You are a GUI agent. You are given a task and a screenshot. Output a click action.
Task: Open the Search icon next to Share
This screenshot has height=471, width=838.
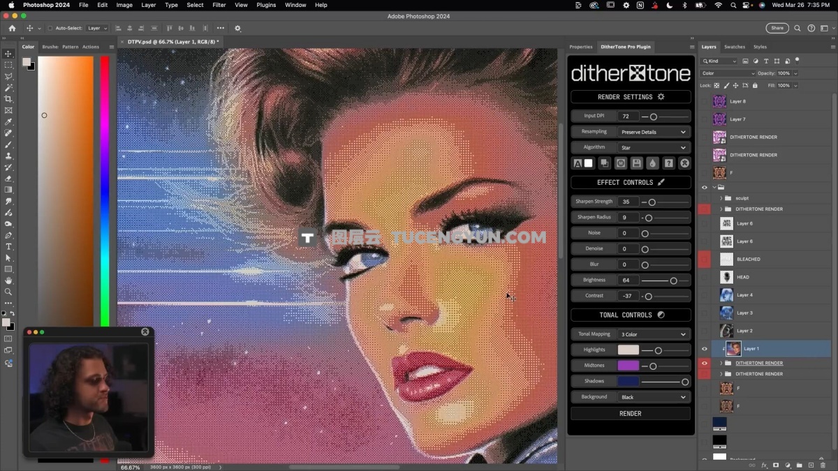[797, 29]
